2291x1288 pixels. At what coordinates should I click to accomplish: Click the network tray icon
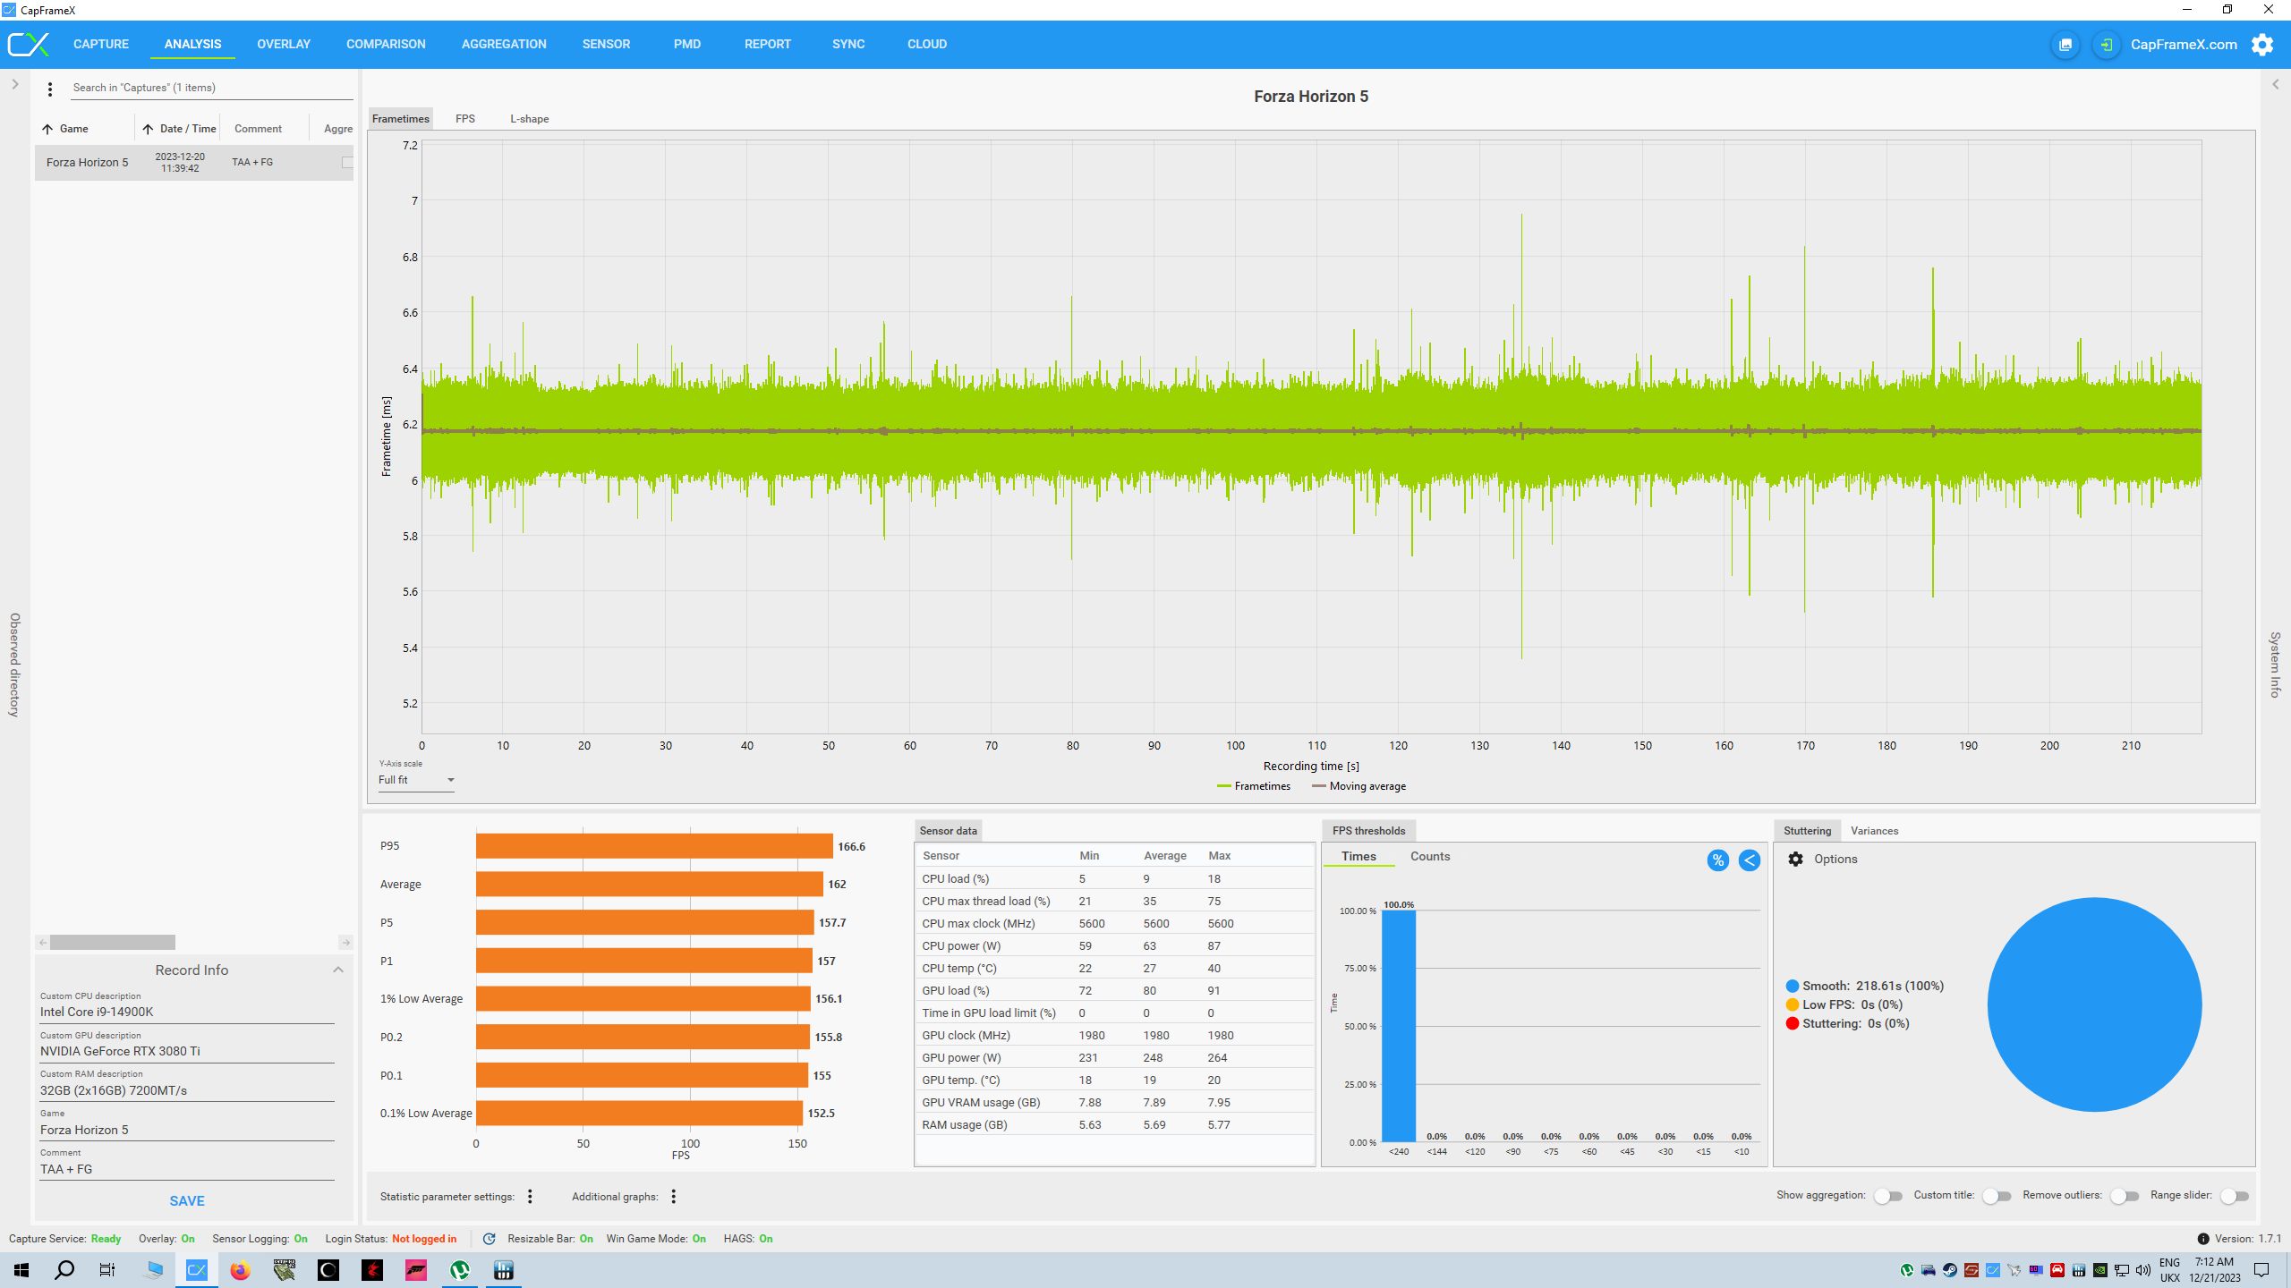click(2121, 1270)
